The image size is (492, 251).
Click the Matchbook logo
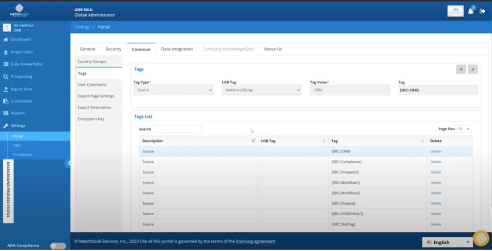click(19, 10)
